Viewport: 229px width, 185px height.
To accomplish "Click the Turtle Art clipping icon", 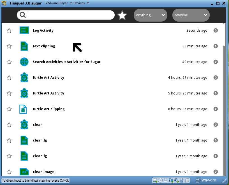I will tap(23, 109).
